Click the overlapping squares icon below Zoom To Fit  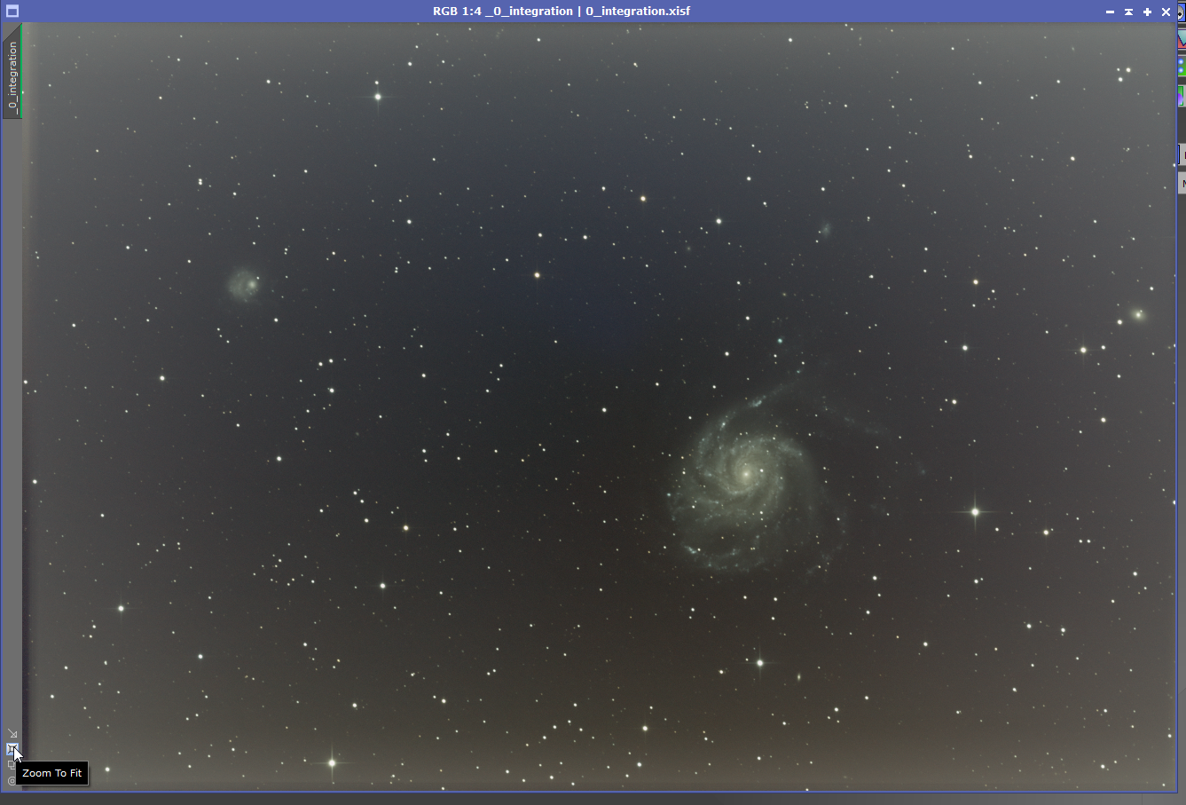coord(12,765)
